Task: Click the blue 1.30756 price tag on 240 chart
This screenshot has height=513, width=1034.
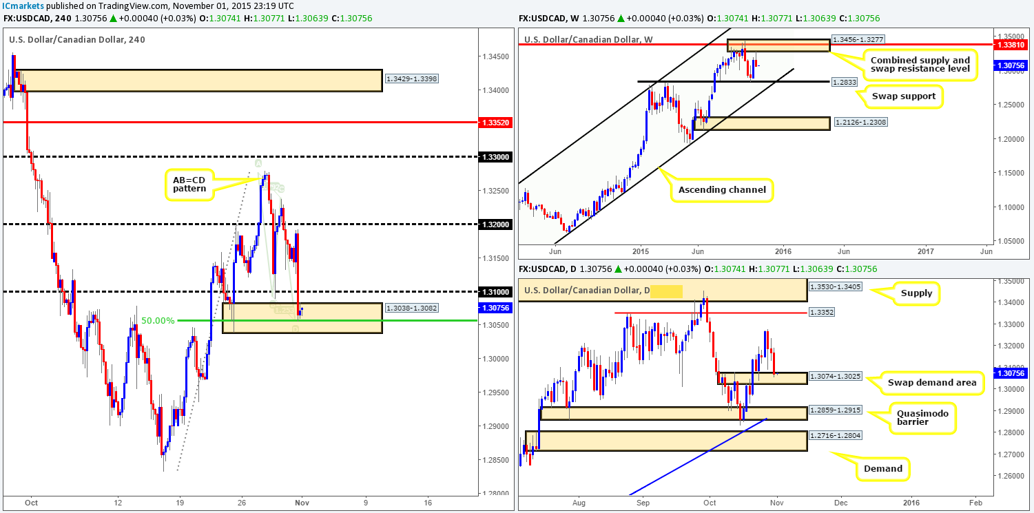Action: pos(495,308)
